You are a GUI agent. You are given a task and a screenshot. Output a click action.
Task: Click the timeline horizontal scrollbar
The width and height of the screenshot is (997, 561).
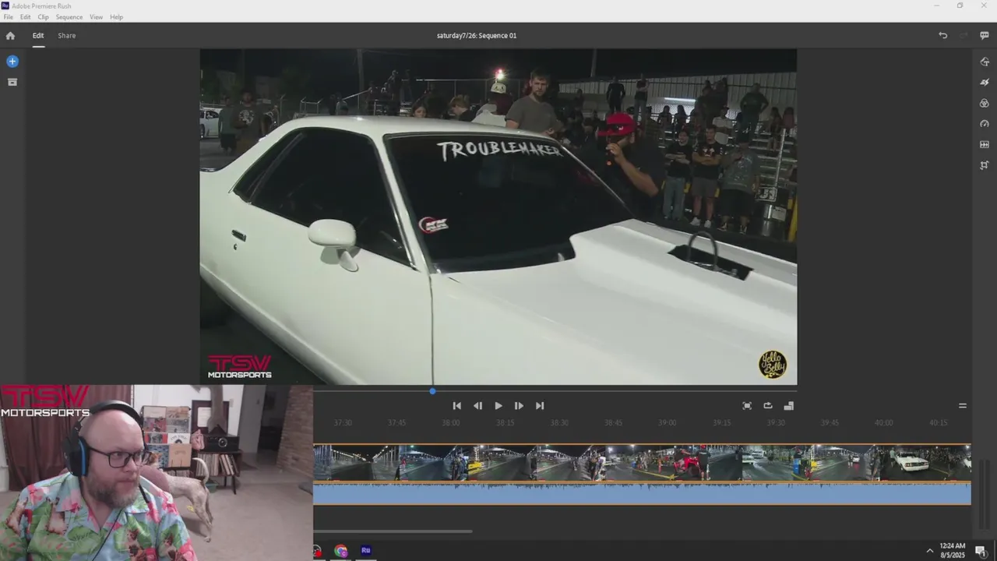pos(393,531)
